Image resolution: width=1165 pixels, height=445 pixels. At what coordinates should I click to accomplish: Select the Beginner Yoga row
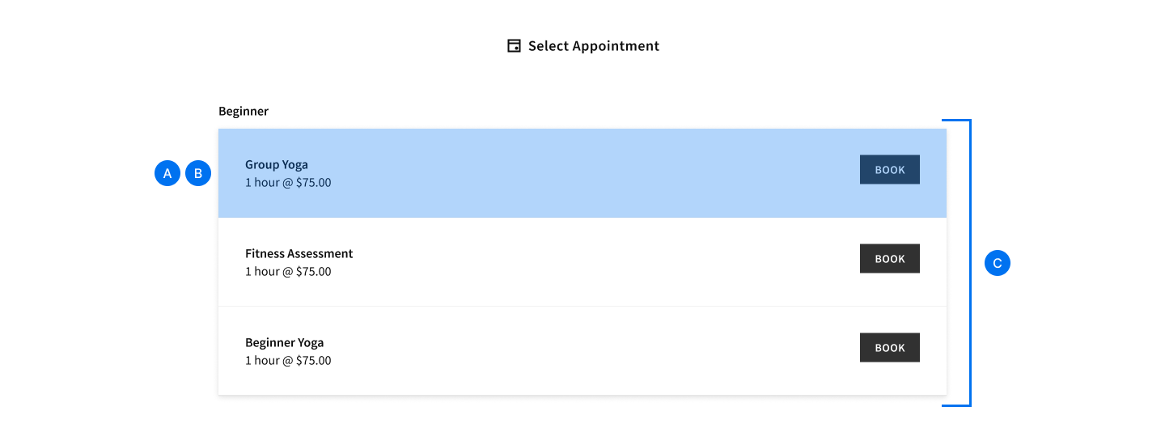tap(582, 351)
